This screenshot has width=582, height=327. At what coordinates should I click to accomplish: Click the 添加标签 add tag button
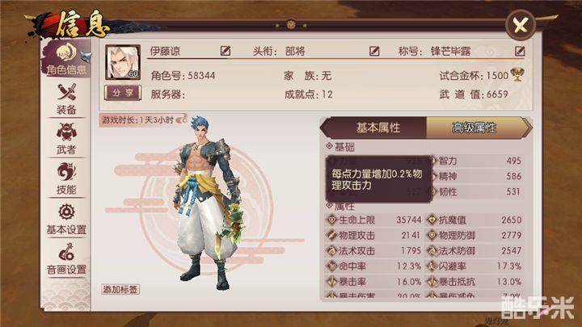(x=120, y=289)
